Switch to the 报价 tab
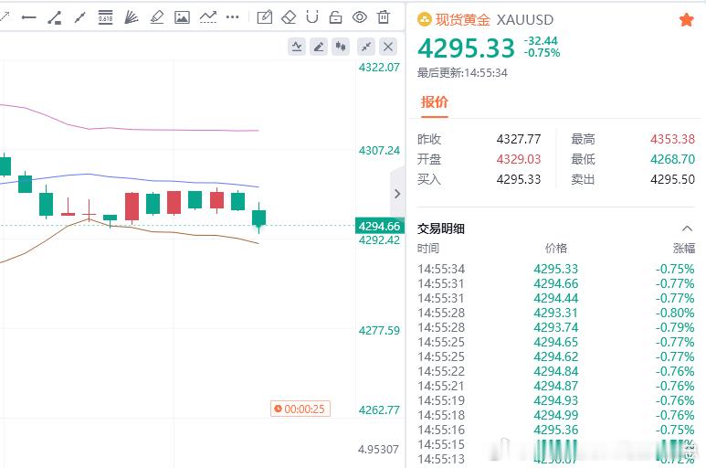The height and width of the screenshot is (468, 706). [435, 101]
